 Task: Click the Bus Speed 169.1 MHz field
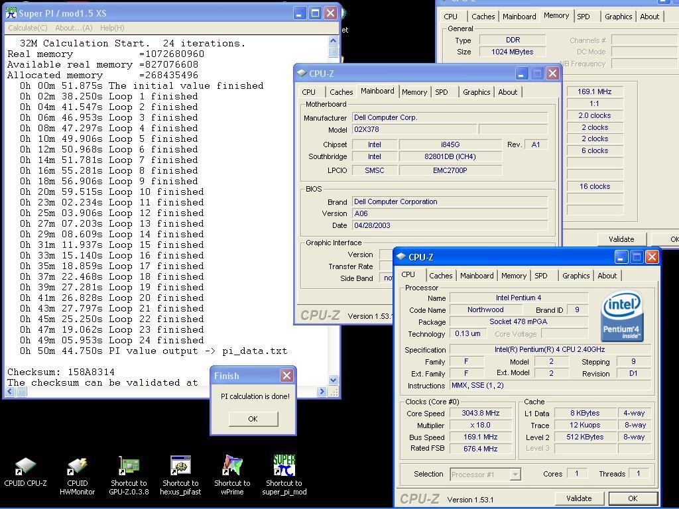(x=480, y=437)
